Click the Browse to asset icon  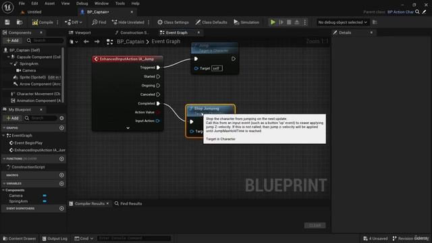[x=20, y=22]
